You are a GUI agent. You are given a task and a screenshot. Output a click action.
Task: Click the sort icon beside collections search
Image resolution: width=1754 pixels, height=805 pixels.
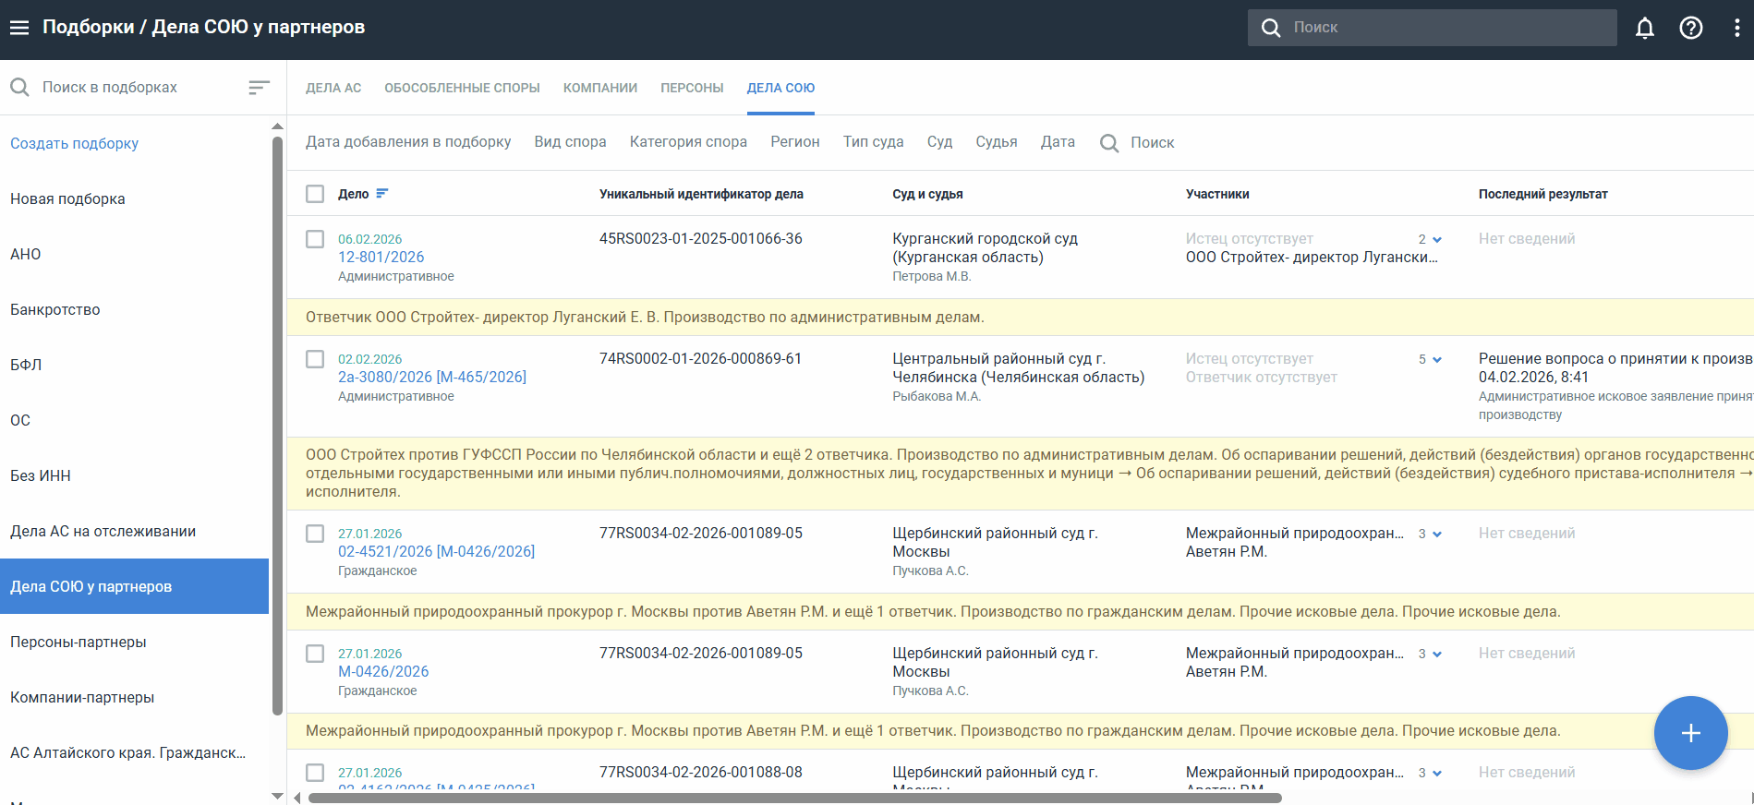(259, 88)
